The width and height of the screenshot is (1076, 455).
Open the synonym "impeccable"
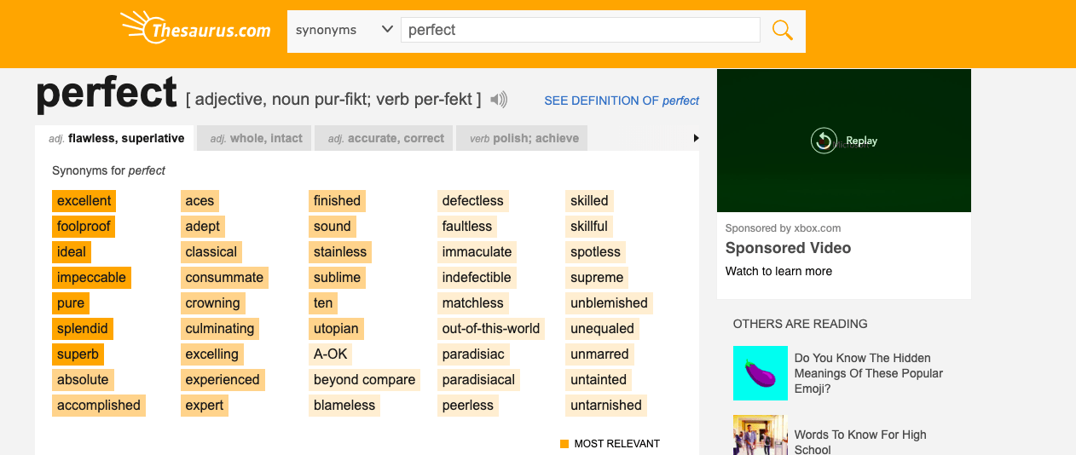91,278
